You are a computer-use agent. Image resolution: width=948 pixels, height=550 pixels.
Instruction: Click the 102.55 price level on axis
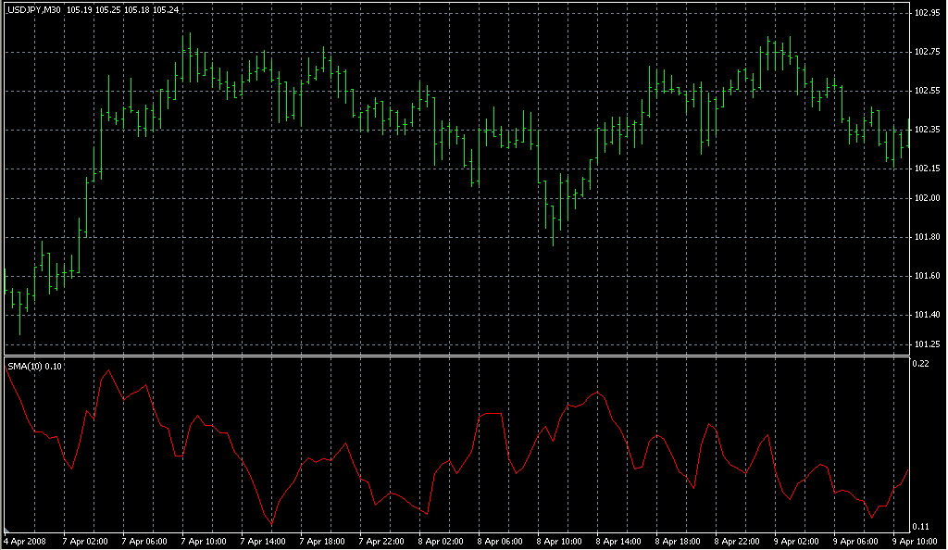(927, 91)
